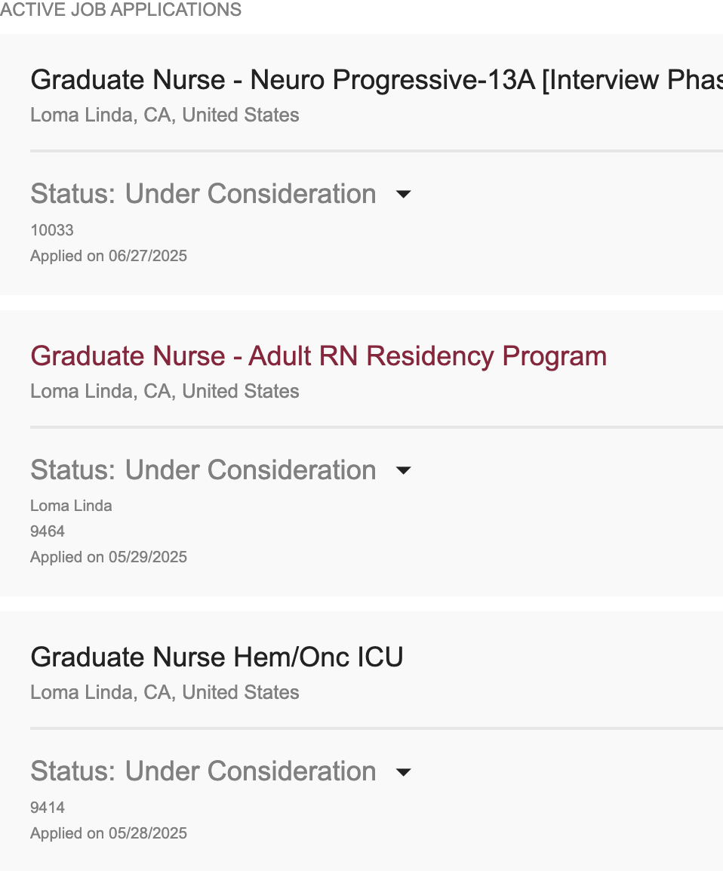
Task: Click the location under Neuro Progressive-13A title
Action: click(x=165, y=115)
